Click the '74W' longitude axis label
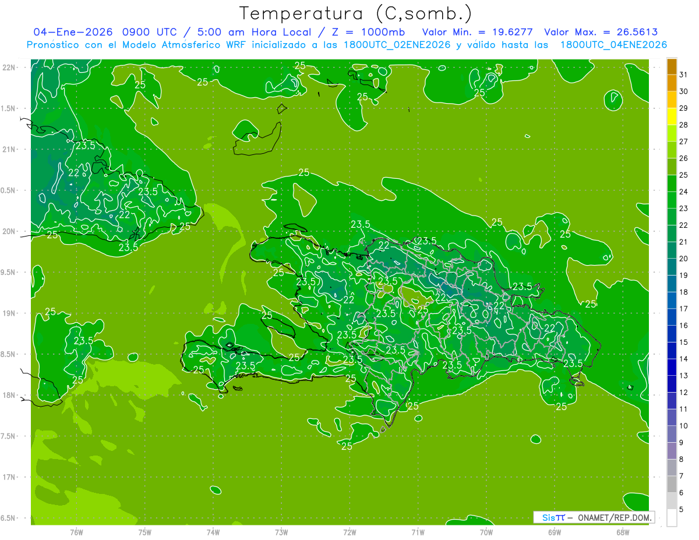 tap(213, 532)
